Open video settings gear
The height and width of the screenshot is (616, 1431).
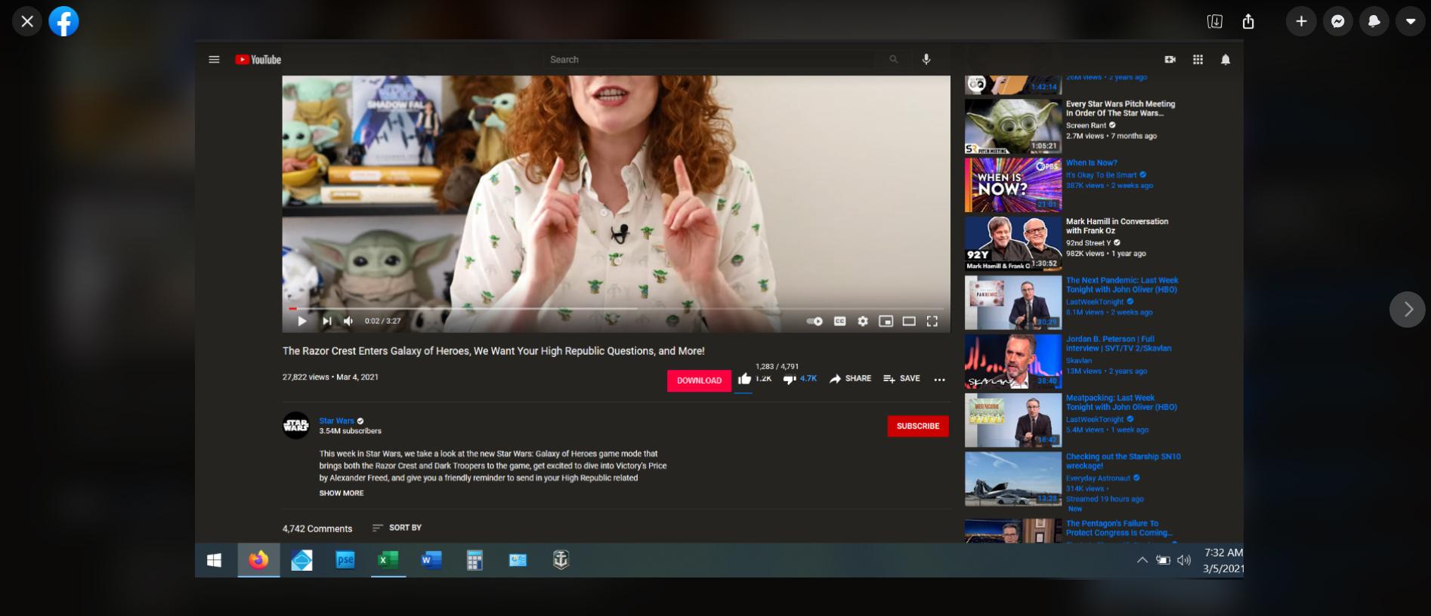(863, 321)
